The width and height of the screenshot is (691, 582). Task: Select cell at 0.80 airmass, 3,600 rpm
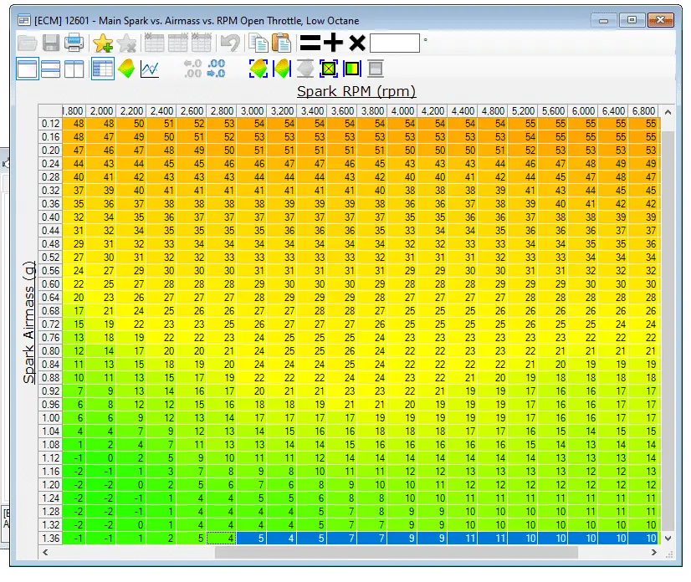pyautogui.click(x=342, y=350)
